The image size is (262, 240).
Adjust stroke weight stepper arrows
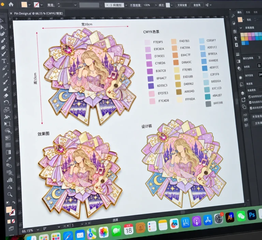point(59,5)
